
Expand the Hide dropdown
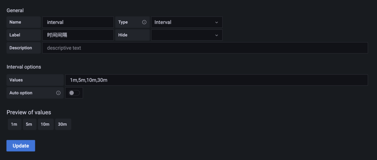tap(186, 35)
